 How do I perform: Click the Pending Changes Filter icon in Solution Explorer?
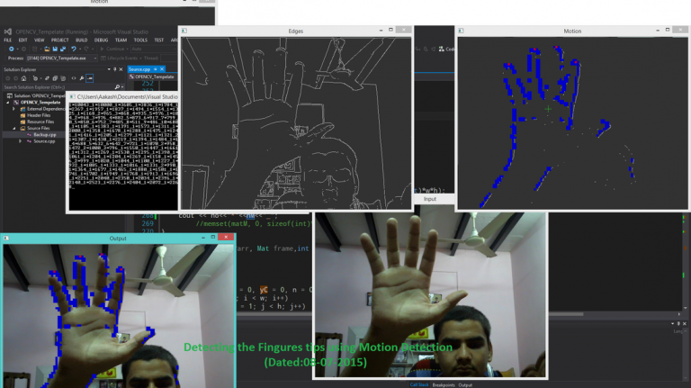click(x=35, y=78)
